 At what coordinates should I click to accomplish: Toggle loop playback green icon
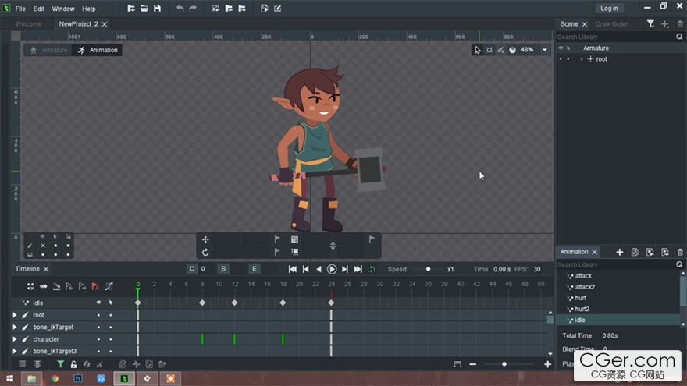[x=371, y=269]
